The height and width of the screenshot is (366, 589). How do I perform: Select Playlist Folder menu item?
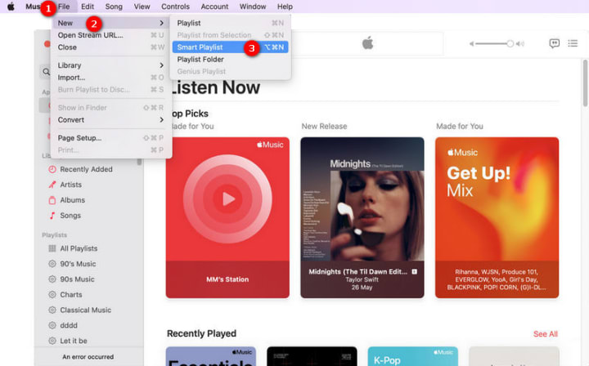pyautogui.click(x=230, y=60)
